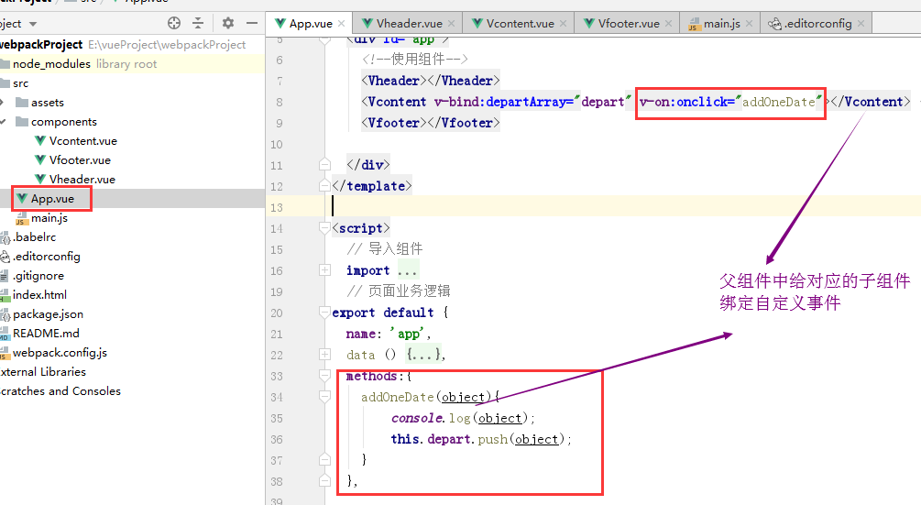Close the Vfooter.vue tab
This screenshot has width=921, height=505.
[x=668, y=24]
